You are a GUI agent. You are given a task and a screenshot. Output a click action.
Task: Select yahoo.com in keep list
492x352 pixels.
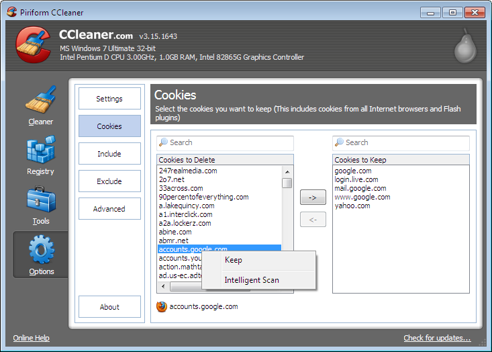coord(352,206)
